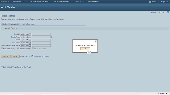Open the Favorites menu
Image resolution: width=170 pixels, height=95 pixels.
tap(5, 2)
